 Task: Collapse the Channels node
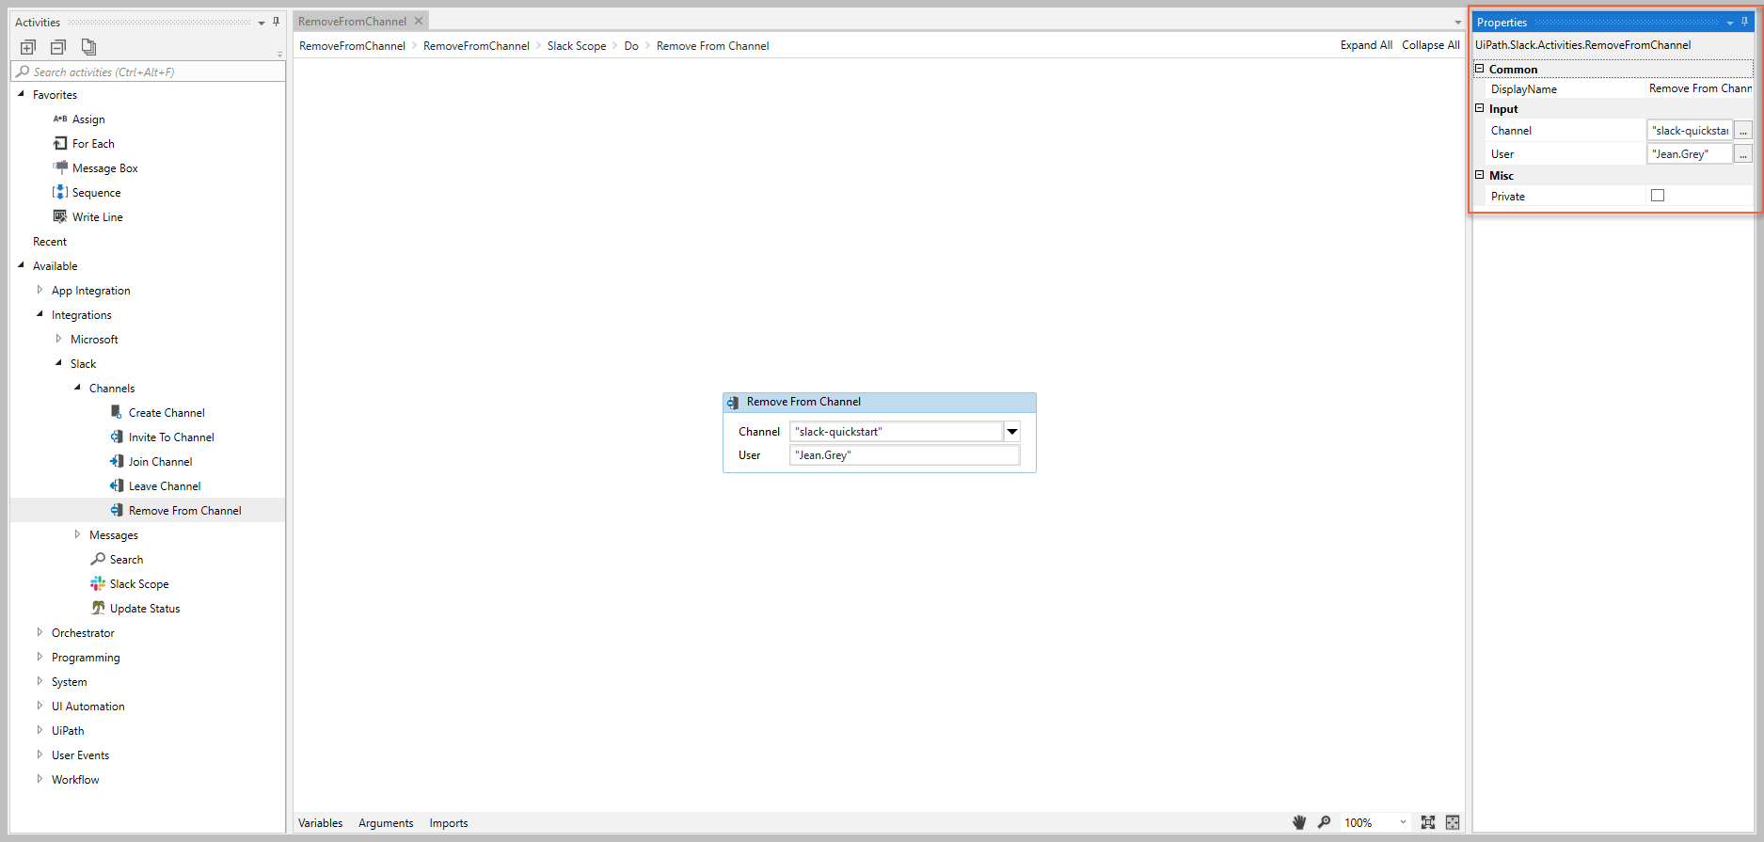77,388
